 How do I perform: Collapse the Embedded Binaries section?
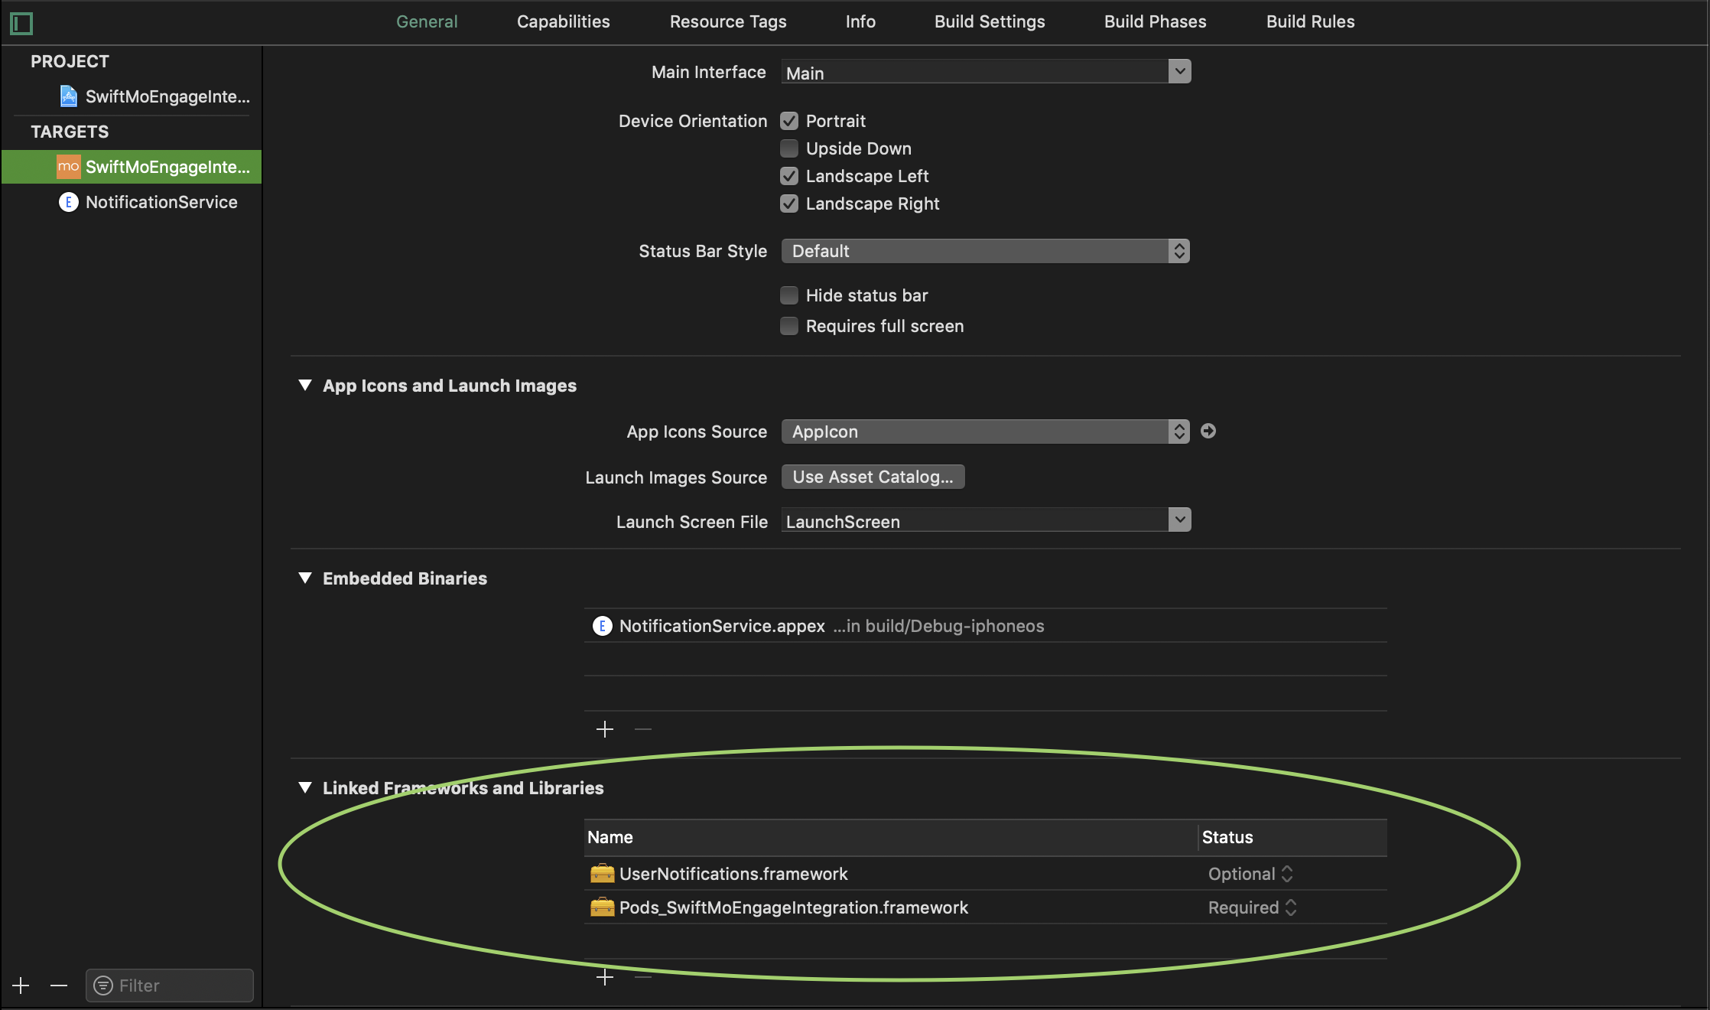[x=305, y=578]
